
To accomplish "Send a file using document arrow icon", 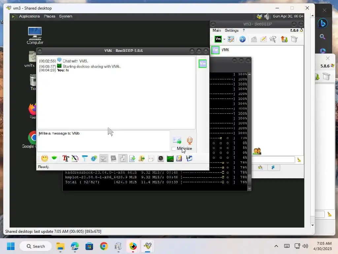I will 132,158.
